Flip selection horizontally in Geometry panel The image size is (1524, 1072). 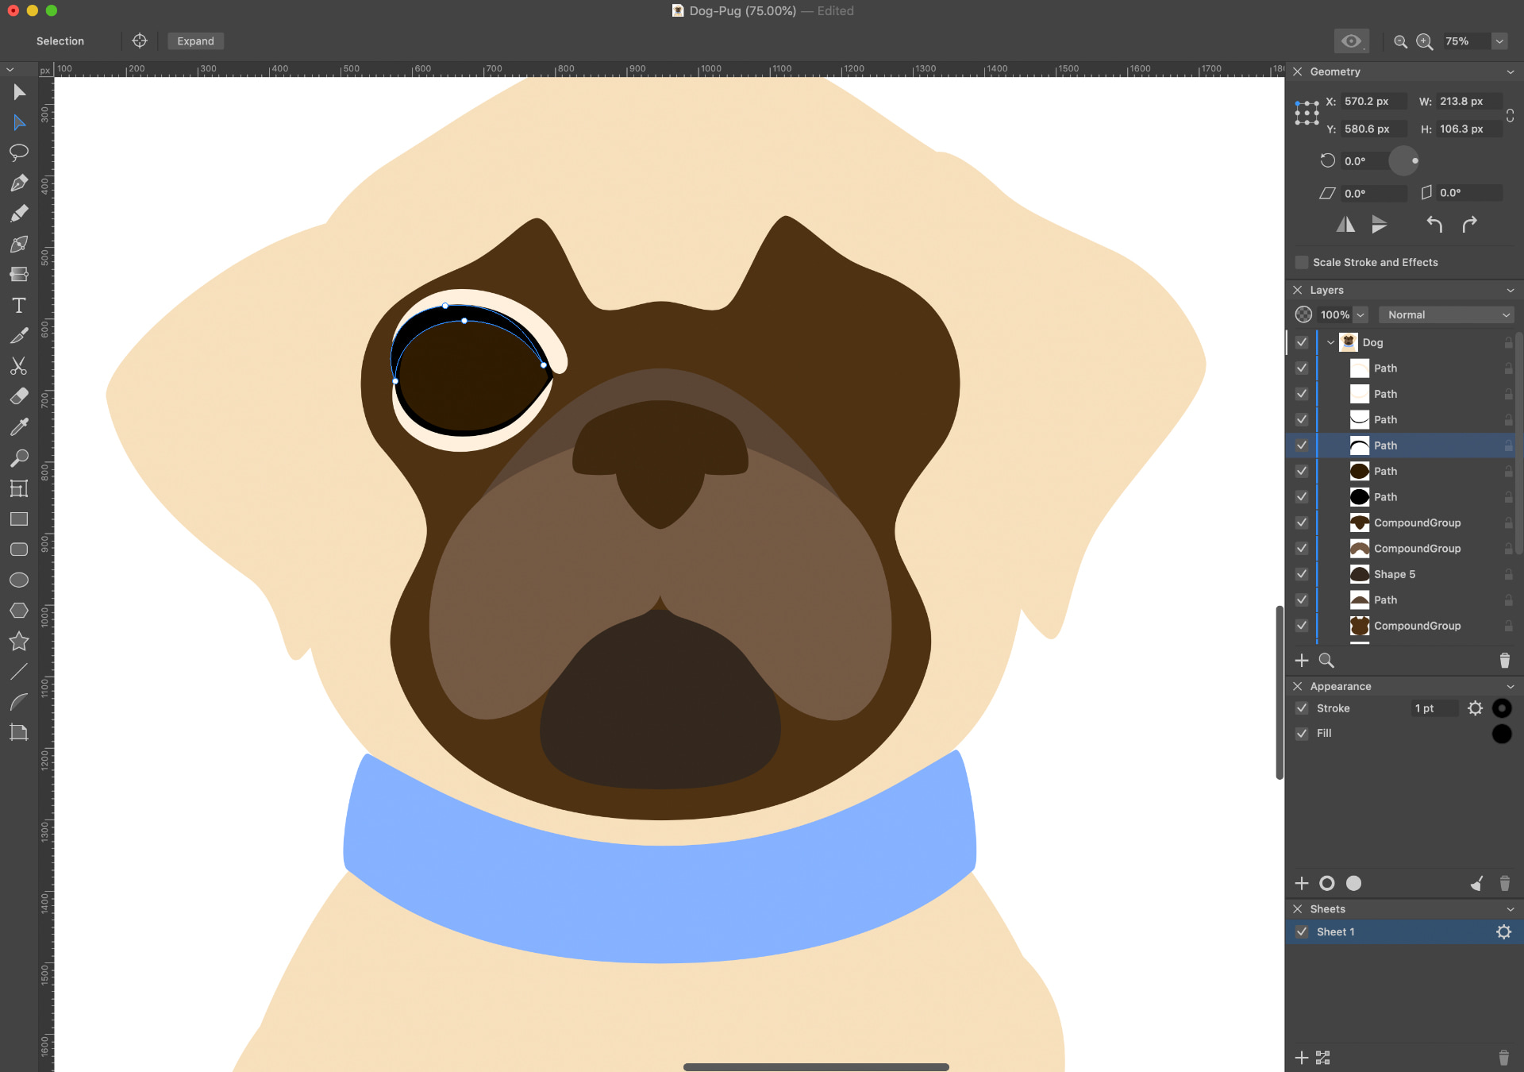point(1345,225)
